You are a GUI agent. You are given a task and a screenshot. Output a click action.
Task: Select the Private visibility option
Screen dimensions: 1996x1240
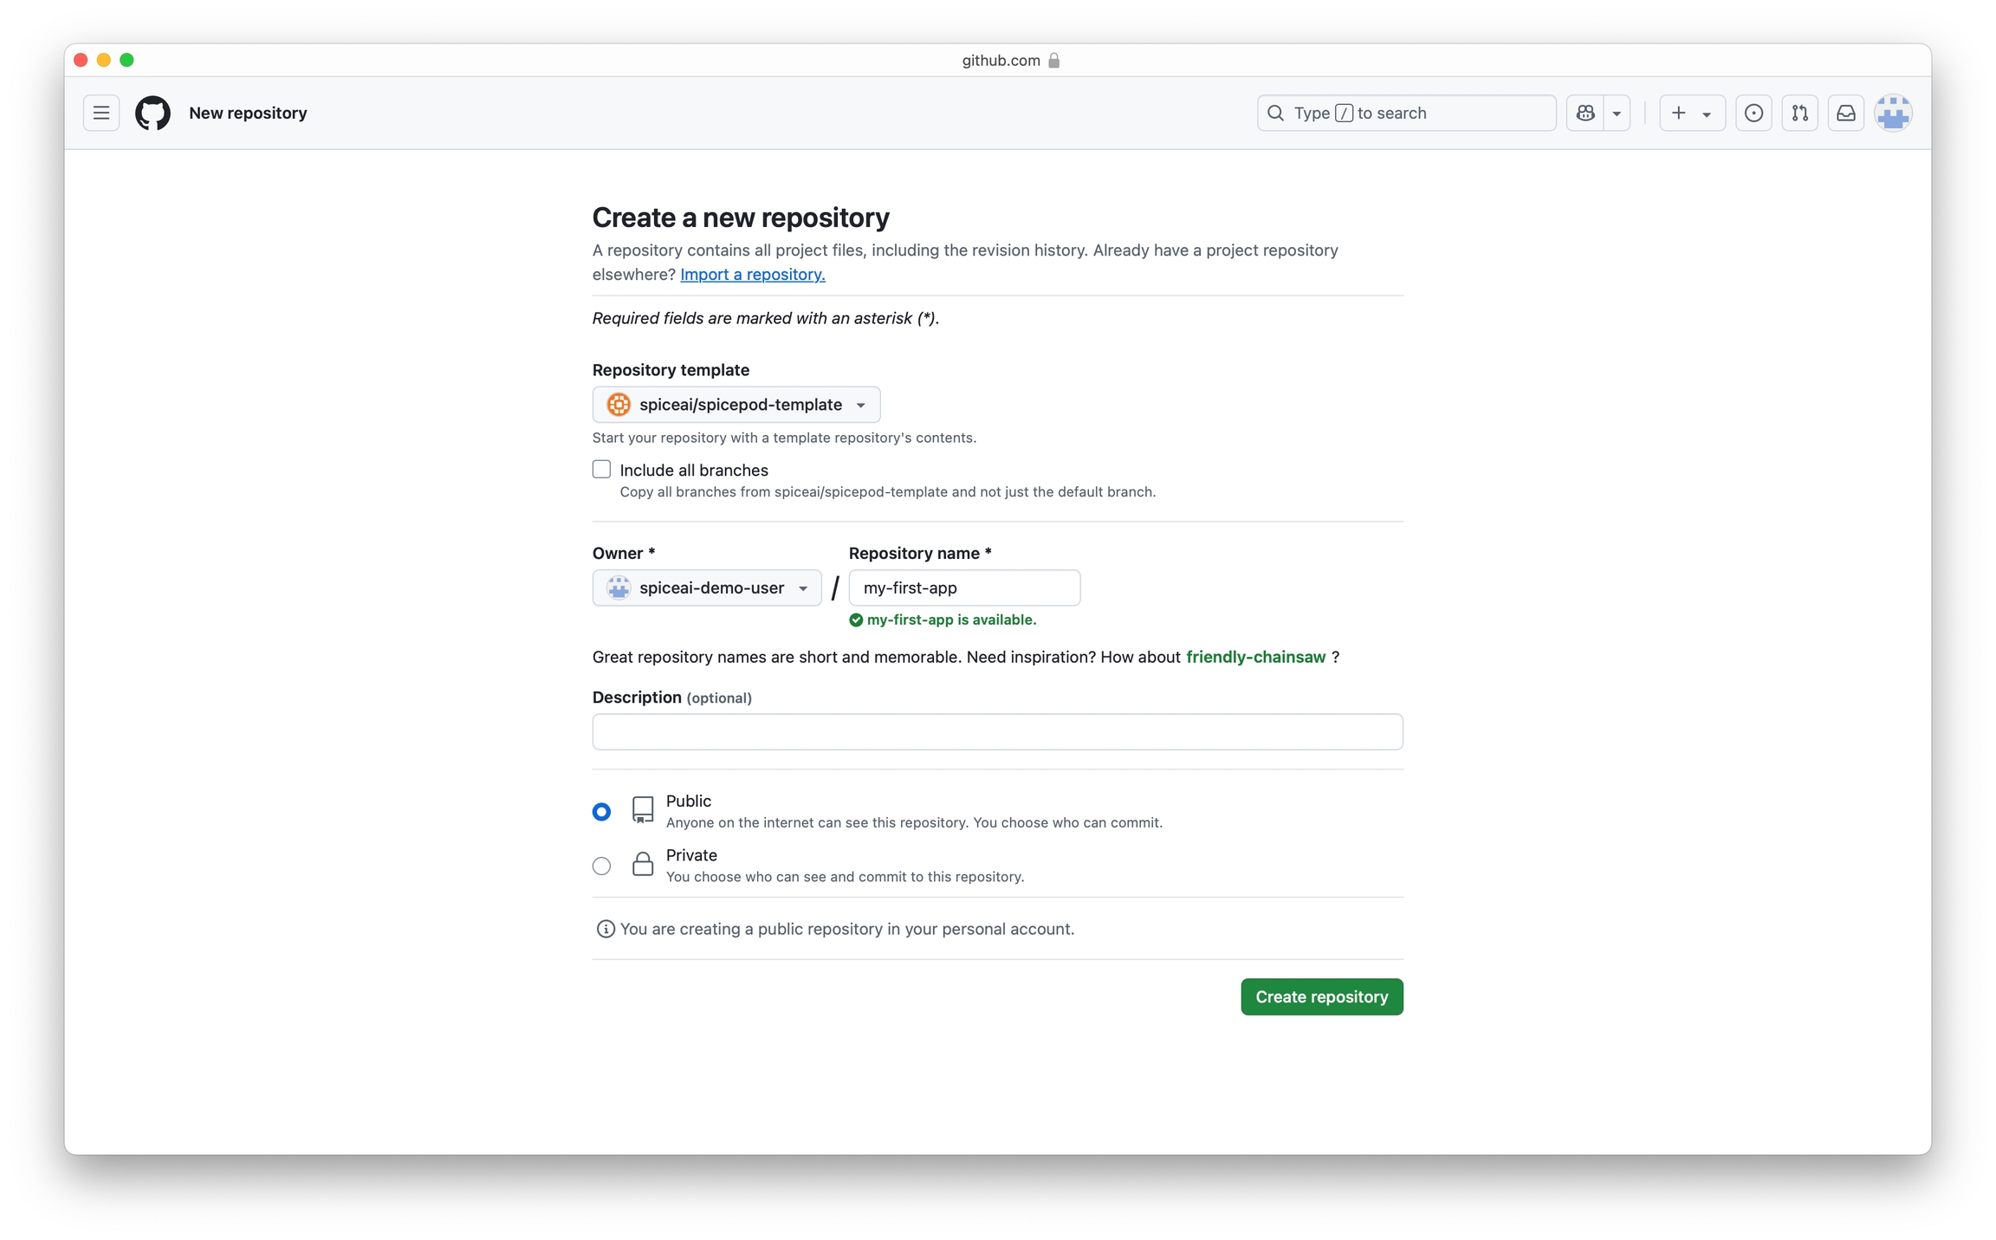[601, 866]
